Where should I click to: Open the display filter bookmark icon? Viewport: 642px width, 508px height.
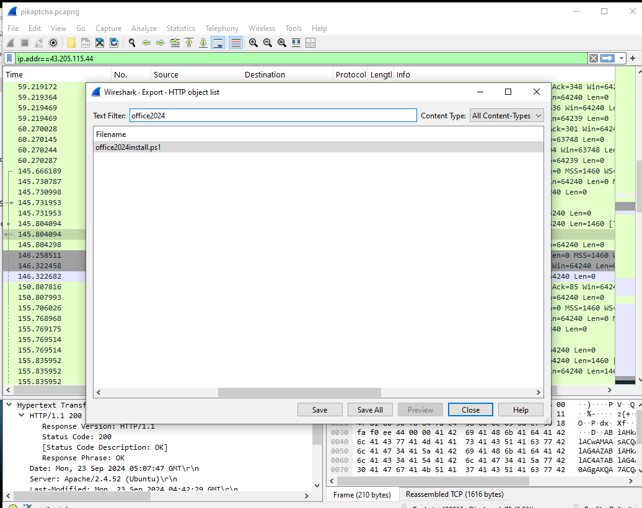9,58
